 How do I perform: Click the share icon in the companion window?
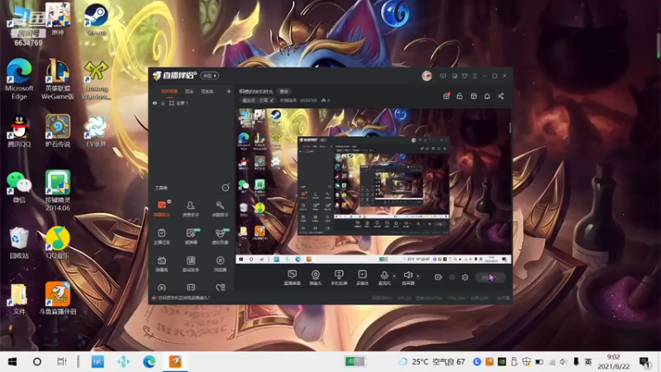(501, 96)
